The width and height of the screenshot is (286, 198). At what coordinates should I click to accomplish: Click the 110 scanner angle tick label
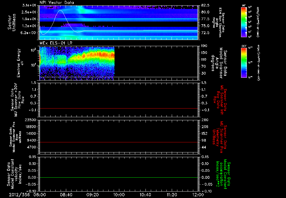coord(204,60)
